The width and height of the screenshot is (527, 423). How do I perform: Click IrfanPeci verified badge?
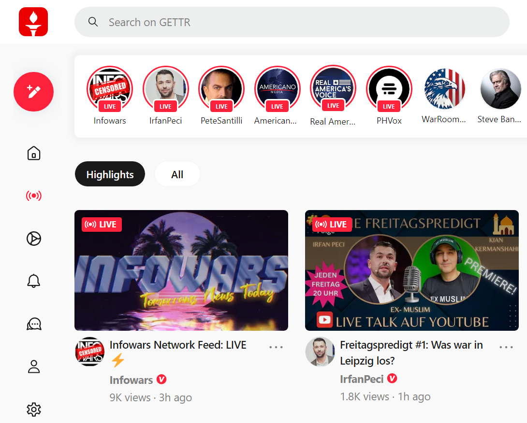[392, 379]
